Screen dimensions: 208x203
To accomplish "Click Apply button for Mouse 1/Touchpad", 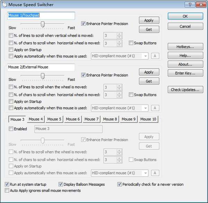I will tap(149, 20).
